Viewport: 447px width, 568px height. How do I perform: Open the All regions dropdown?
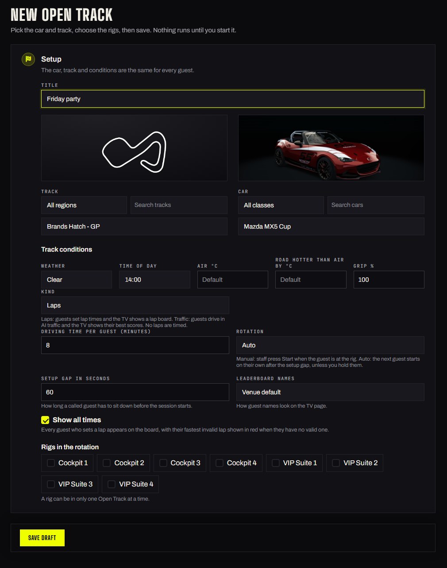click(x=84, y=205)
